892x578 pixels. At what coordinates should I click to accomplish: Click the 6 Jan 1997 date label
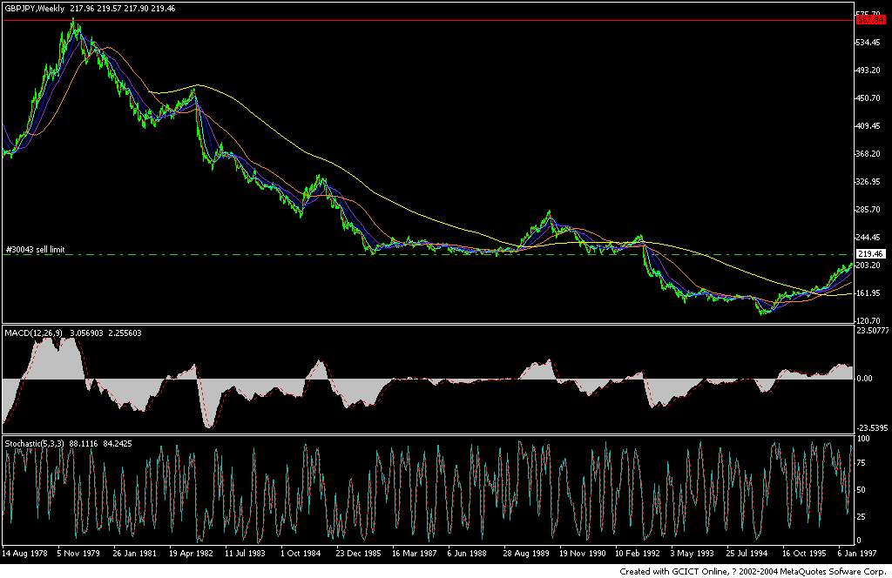857,553
